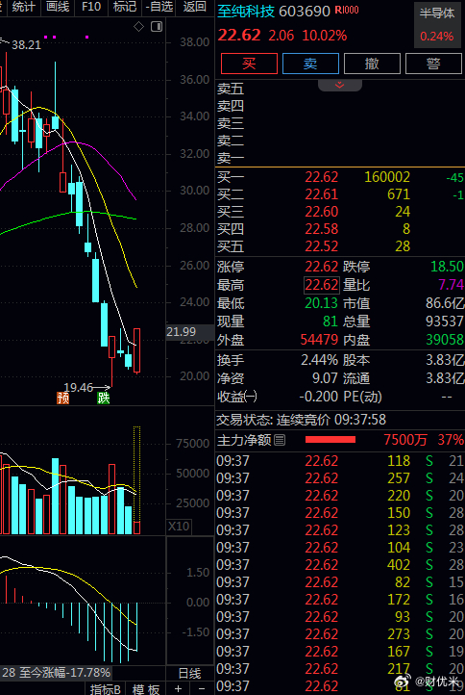Click the boxed 最高 value 22.62
Screen dimensions: 465x695
tap(322, 285)
